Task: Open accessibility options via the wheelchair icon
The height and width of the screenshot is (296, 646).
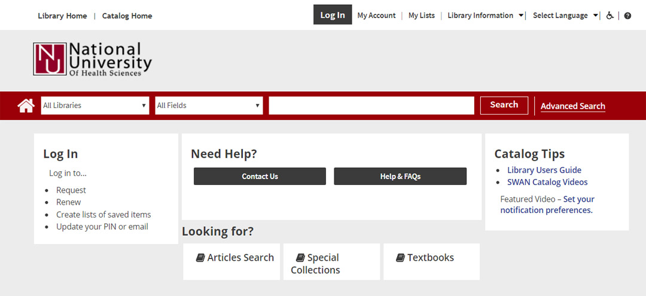Action: click(610, 16)
